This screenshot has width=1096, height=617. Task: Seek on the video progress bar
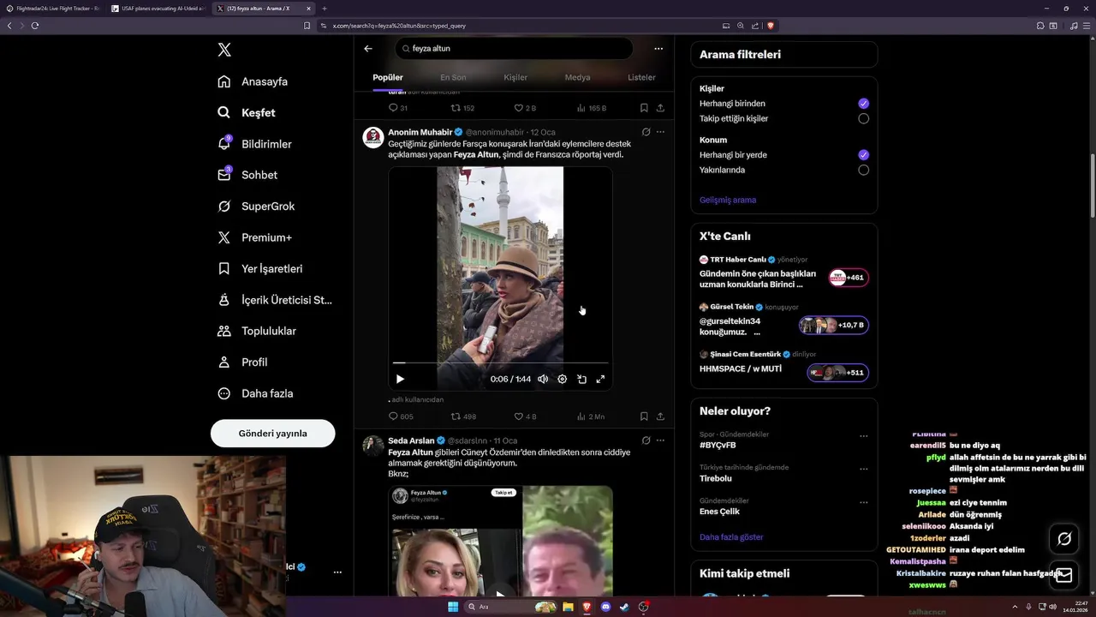tap(500, 362)
